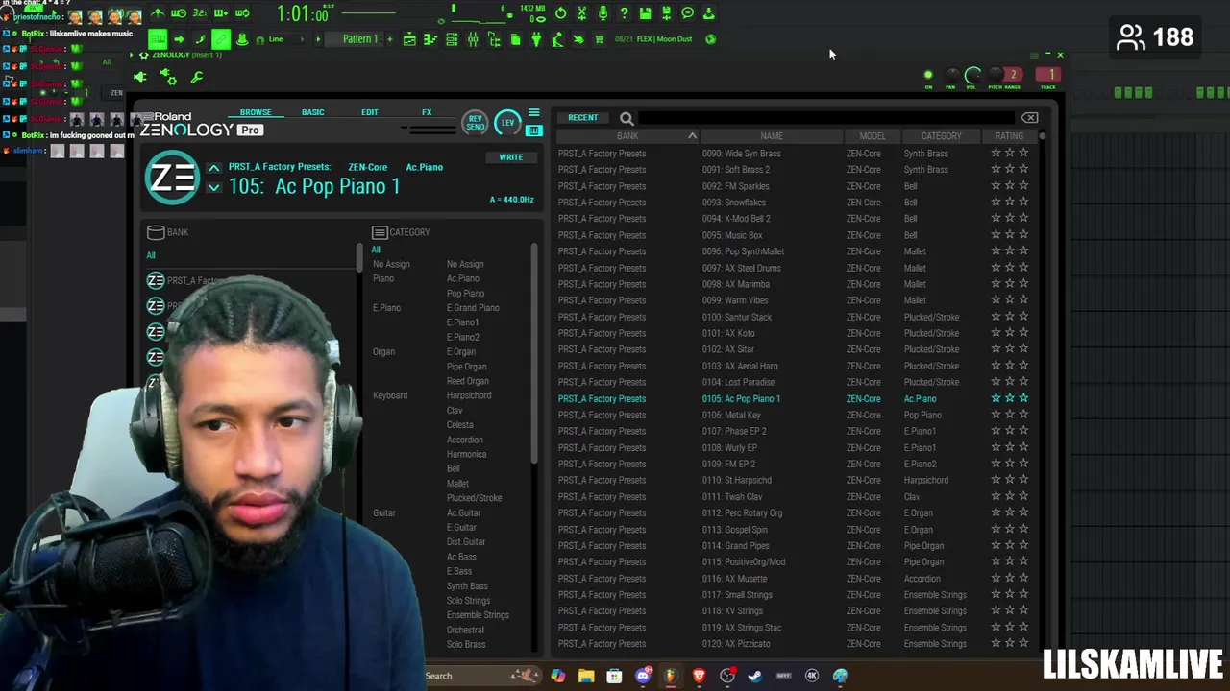Adjust the REV SEND knob
This screenshot has height=691, width=1230.
pos(476,123)
